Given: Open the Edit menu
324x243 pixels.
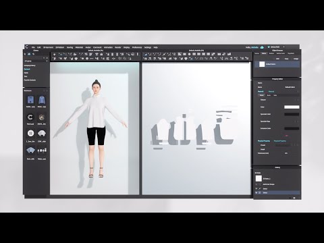Looking at the screenshot, I should coord(39,47).
